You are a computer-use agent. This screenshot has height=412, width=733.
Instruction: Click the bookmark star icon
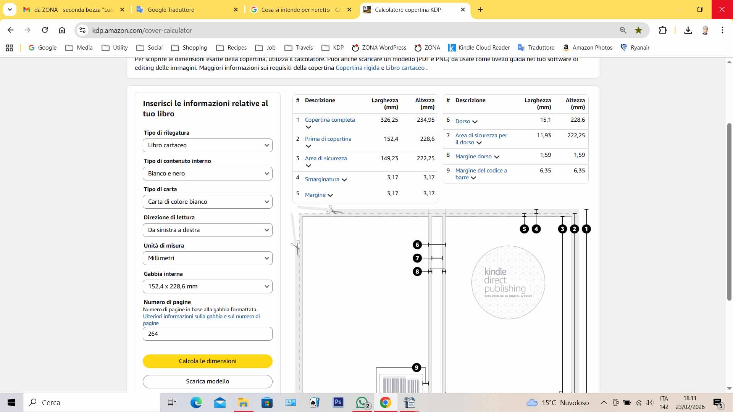click(638, 30)
